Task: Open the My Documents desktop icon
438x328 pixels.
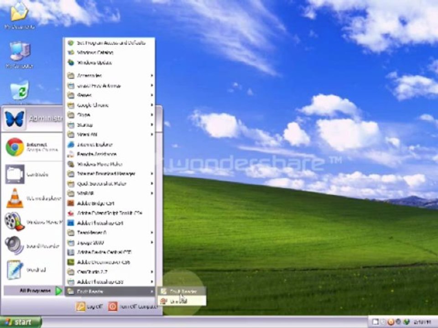Action: pyautogui.click(x=19, y=15)
